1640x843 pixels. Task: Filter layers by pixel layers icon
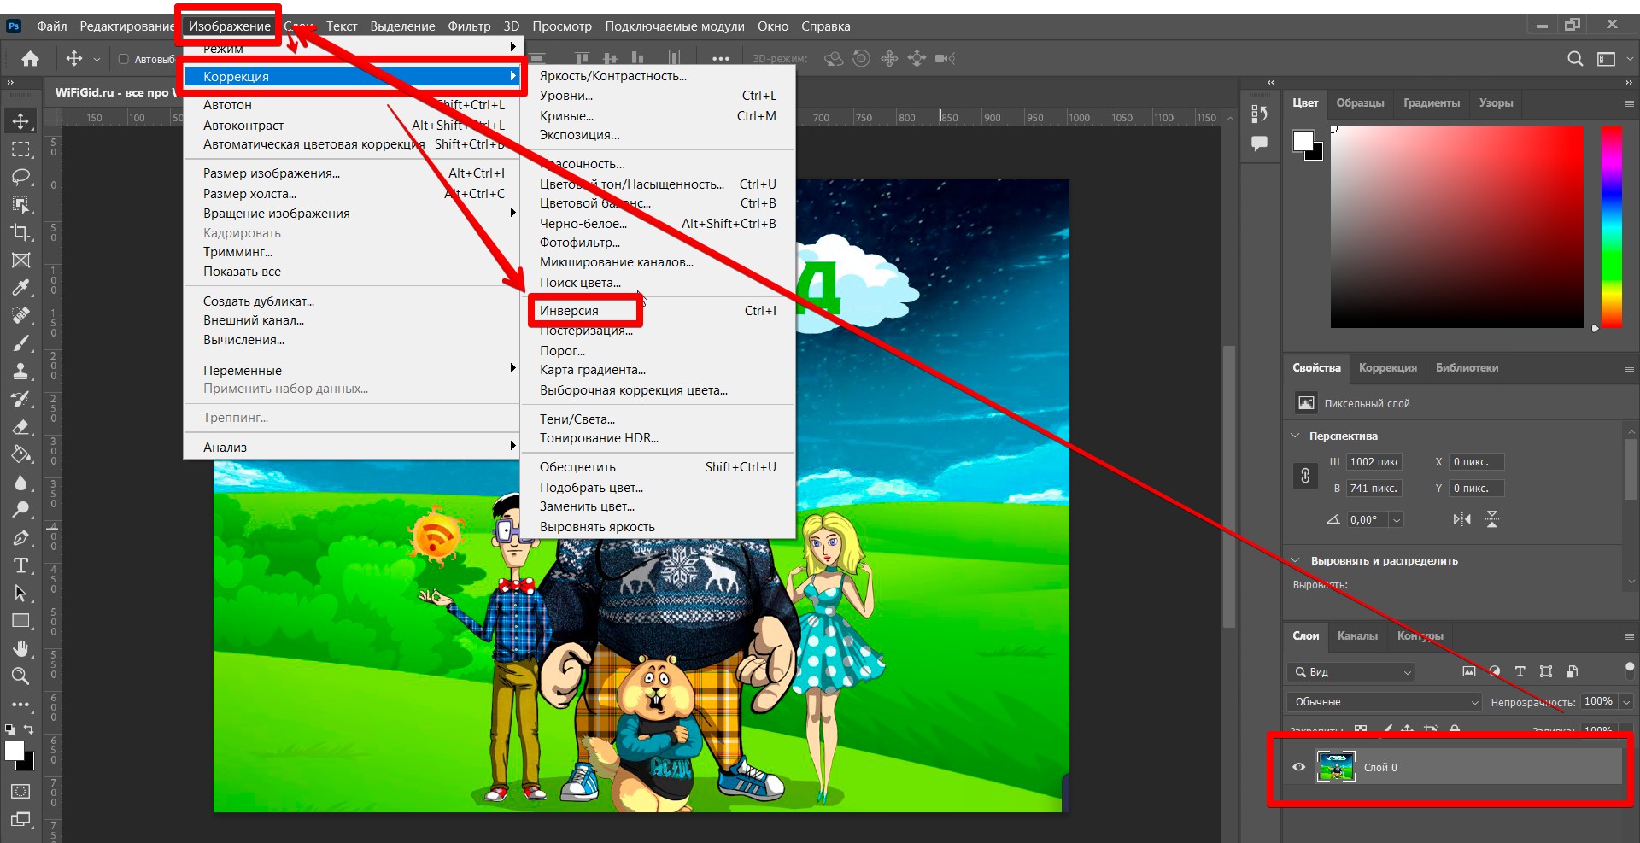click(x=1468, y=672)
